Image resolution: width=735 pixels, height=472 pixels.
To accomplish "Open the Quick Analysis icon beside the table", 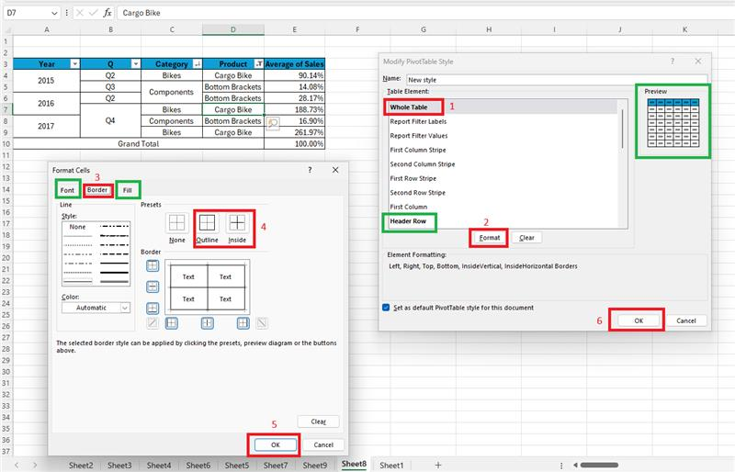I will 273,123.
